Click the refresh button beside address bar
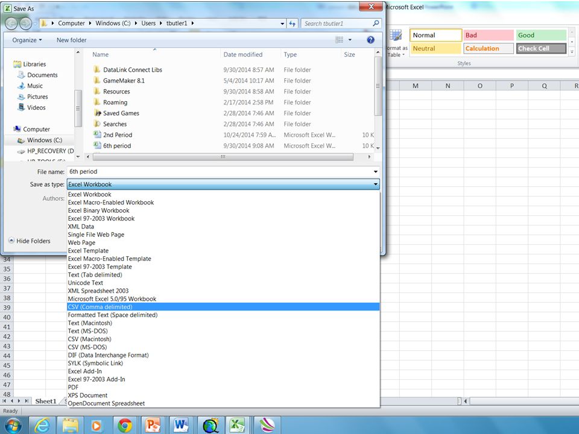579x434 pixels. 293,24
